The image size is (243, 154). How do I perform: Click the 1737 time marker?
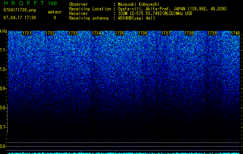[x=166, y=33]
